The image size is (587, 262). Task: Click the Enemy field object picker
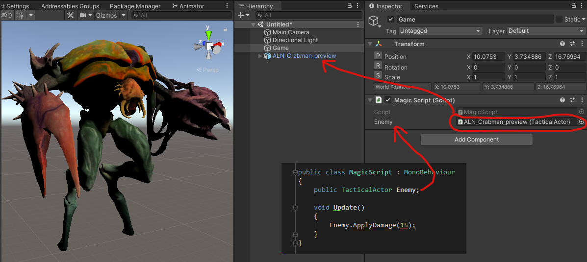[582, 122]
